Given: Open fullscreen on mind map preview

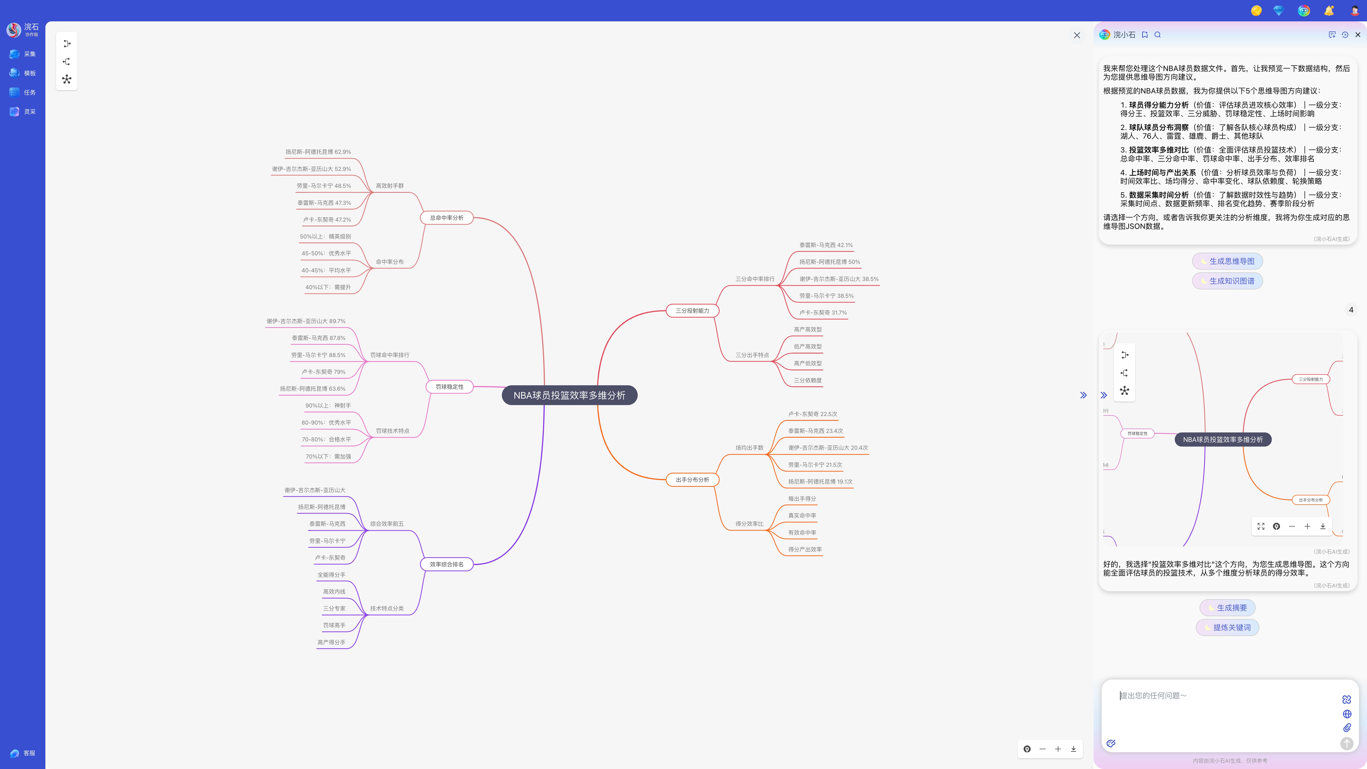Looking at the screenshot, I should click(1261, 527).
